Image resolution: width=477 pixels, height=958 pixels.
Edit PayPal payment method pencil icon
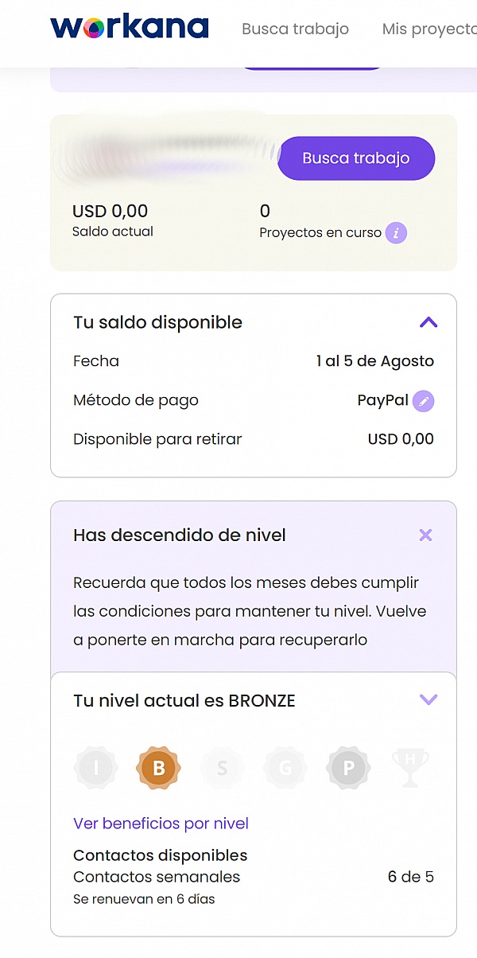click(x=425, y=401)
